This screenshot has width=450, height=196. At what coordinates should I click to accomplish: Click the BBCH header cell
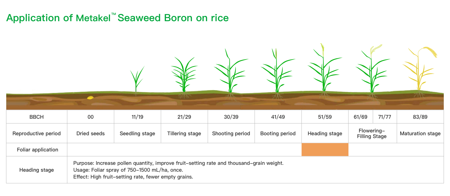37,117
